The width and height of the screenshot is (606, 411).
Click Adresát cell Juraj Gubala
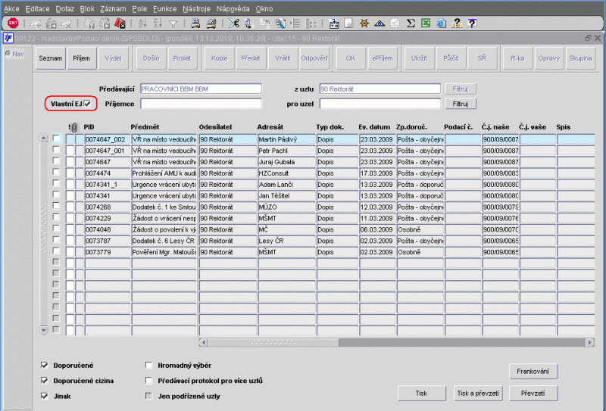pyautogui.click(x=286, y=162)
